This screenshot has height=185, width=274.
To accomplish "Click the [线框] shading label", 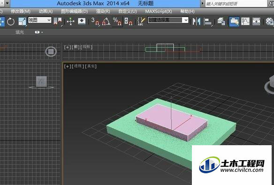I will [x=86, y=47].
